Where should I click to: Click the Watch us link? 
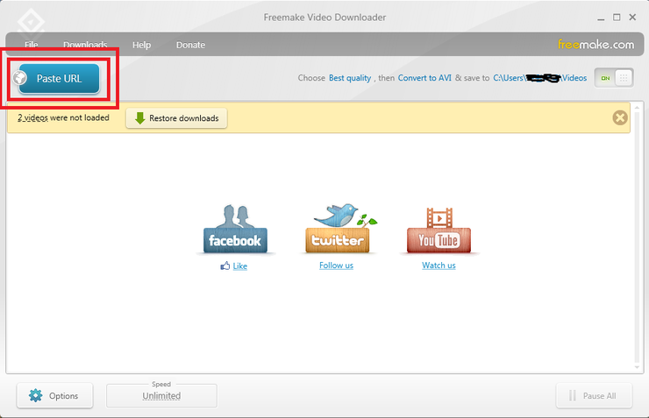[x=439, y=266]
